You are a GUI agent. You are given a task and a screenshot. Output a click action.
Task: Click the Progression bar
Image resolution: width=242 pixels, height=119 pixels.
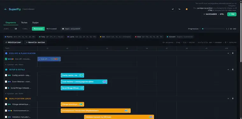click(213, 29)
